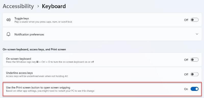Go back to Accessibility in the breadcrumb
204x98 pixels.
(18, 6)
